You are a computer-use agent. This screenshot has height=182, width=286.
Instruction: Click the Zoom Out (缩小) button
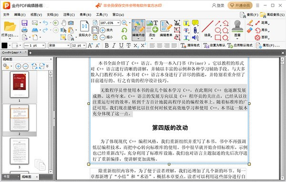[106, 37]
